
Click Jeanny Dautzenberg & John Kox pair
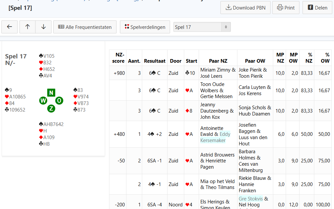click(x=218, y=111)
